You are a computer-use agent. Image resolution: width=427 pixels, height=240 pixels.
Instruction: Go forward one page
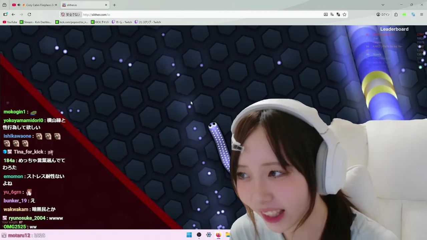pos(21,14)
